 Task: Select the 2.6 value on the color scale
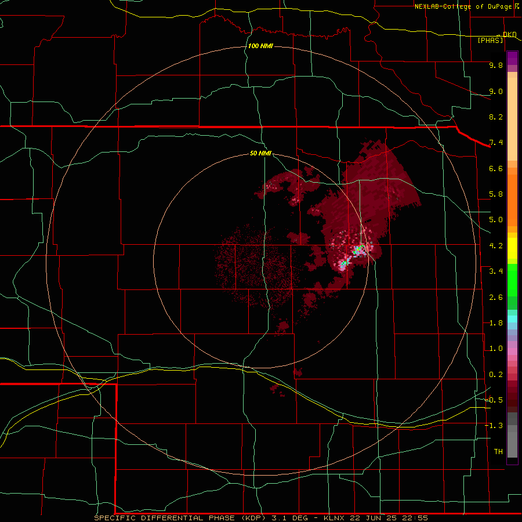click(x=496, y=298)
